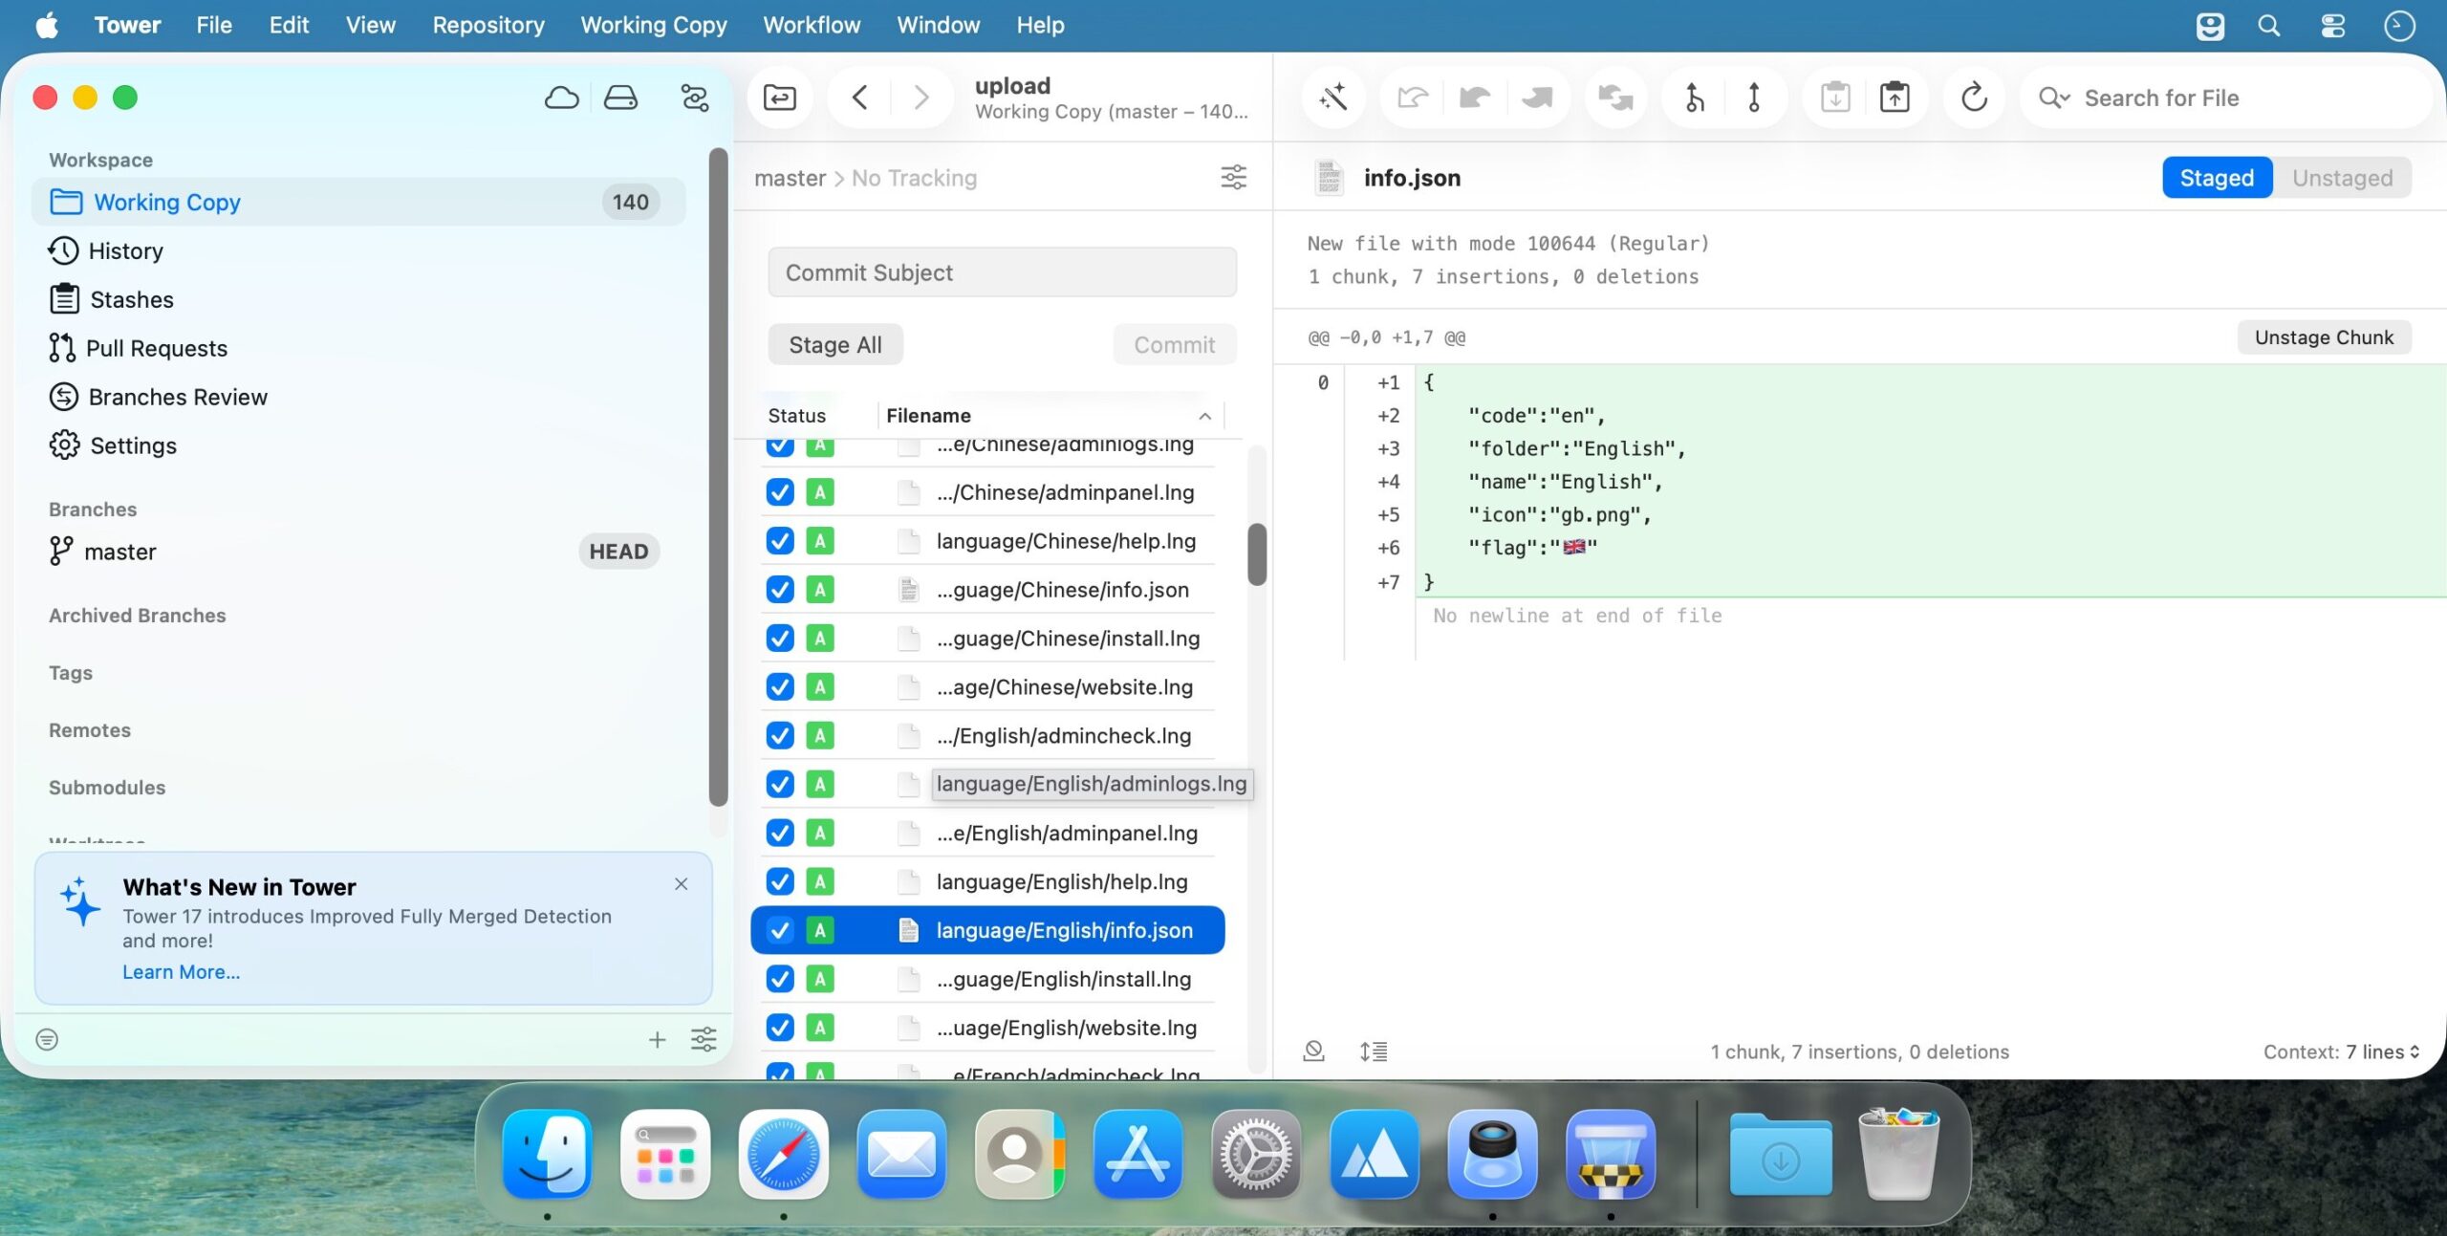
Task: Open the Working Copy menu
Action: [654, 26]
